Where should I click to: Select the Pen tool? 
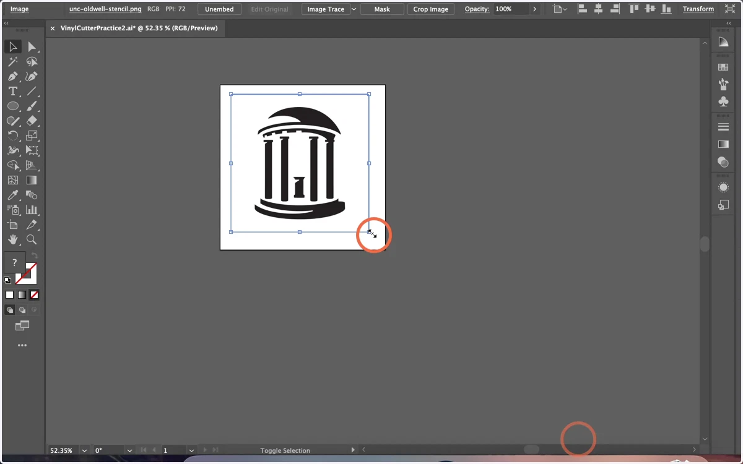13,77
